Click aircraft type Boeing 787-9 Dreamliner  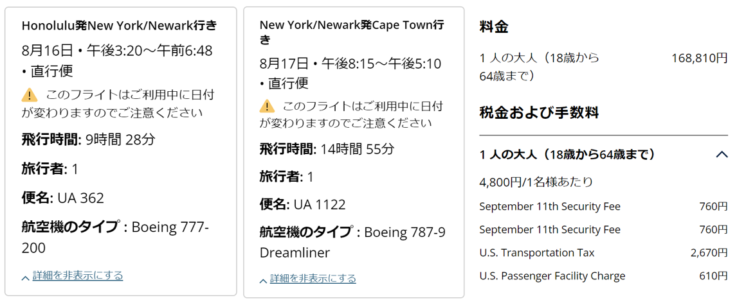353,243
